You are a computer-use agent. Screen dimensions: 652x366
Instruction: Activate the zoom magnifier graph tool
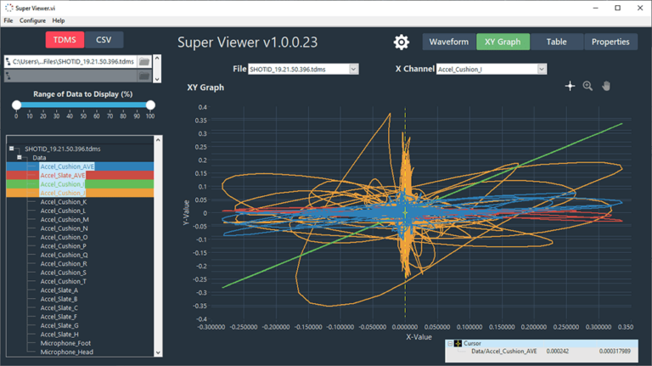tap(587, 87)
